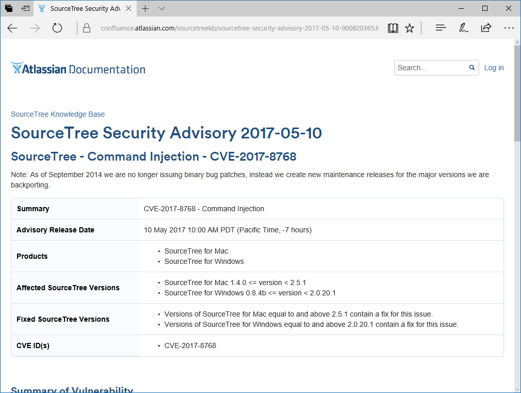The width and height of the screenshot is (521, 393).
Task: Select Fixed SourceTree Versions label
Action: coord(63,319)
